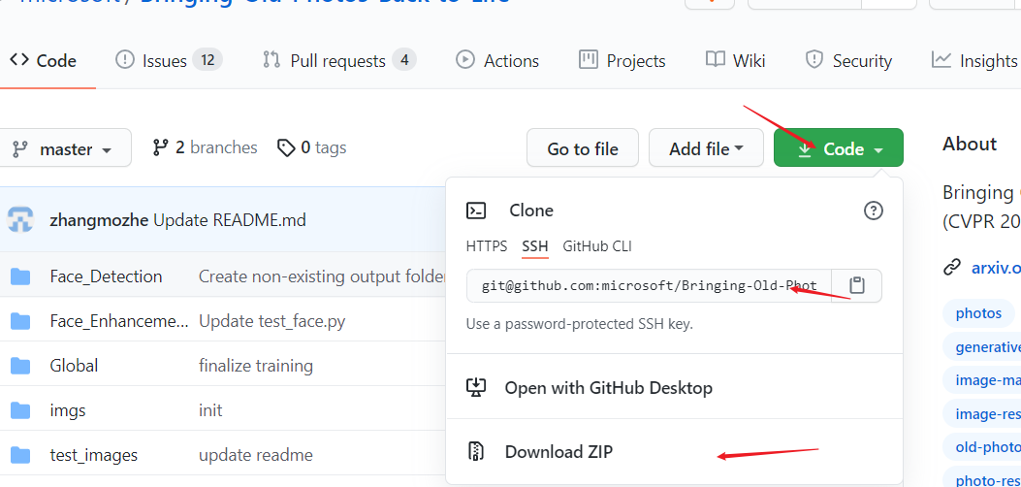
Task: Click zhangmozhe's avatar image
Action: tap(20, 219)
